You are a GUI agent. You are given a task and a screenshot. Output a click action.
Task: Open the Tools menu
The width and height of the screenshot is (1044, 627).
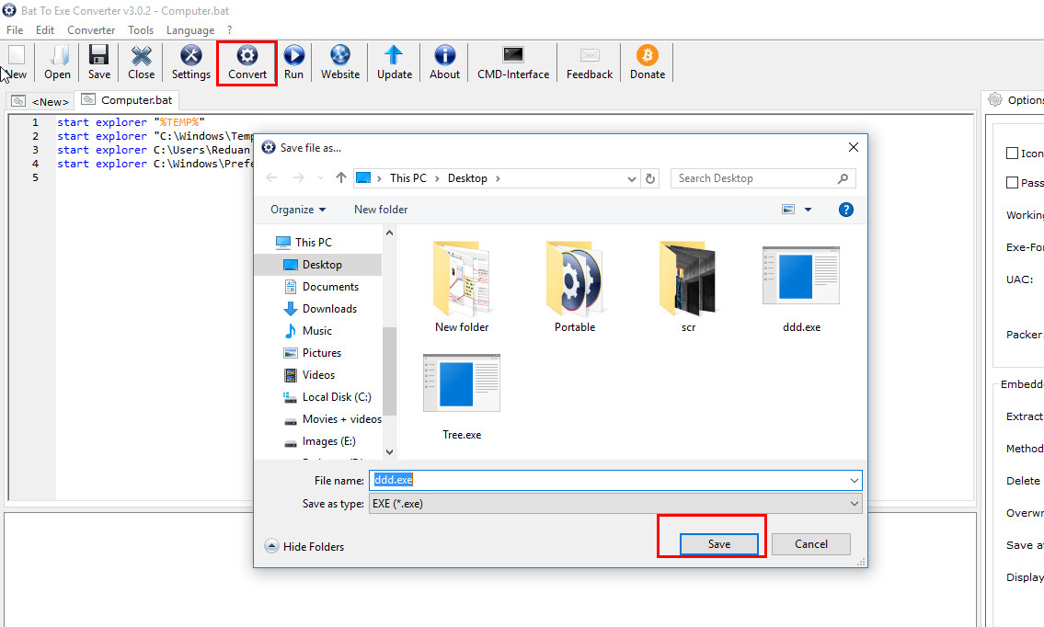tap(141, 30)
